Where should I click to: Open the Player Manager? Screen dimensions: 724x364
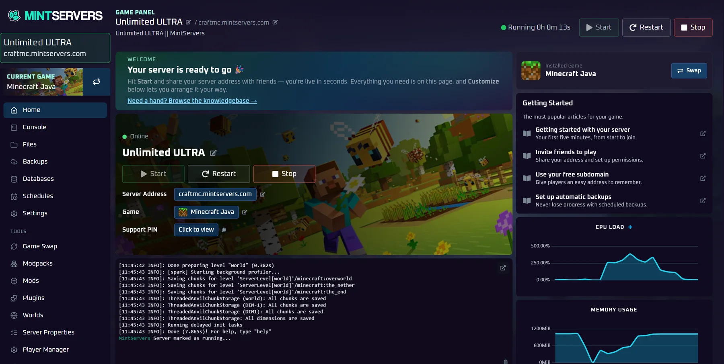[55, 350]
